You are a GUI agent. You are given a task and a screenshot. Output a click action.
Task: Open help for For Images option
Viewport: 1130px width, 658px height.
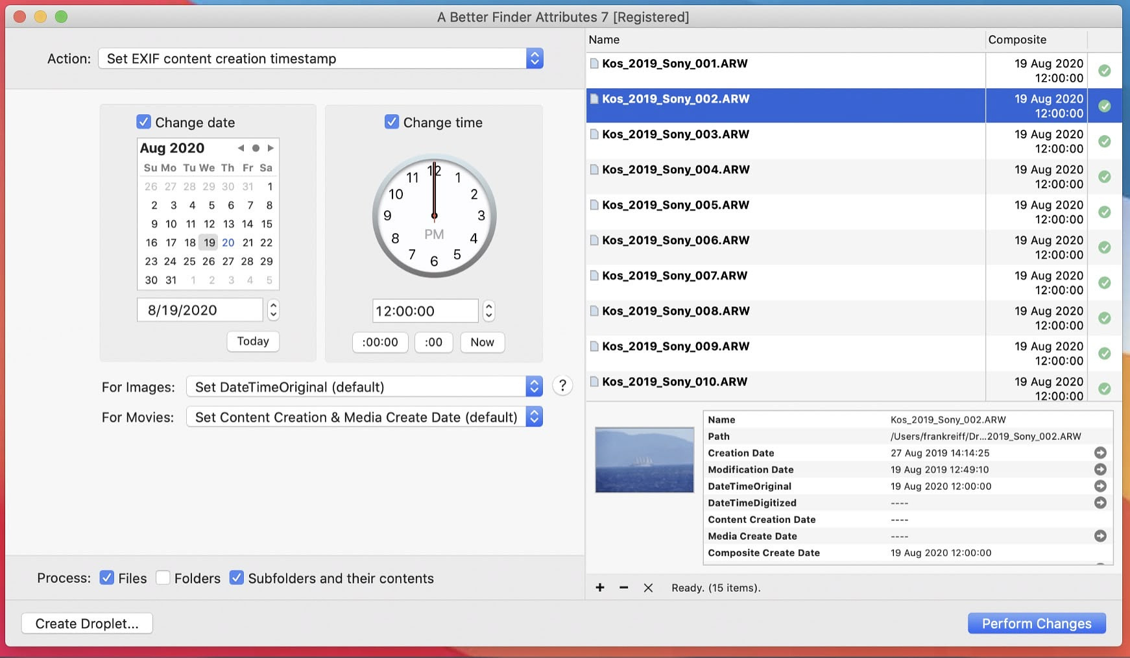(x=562, y=386)
